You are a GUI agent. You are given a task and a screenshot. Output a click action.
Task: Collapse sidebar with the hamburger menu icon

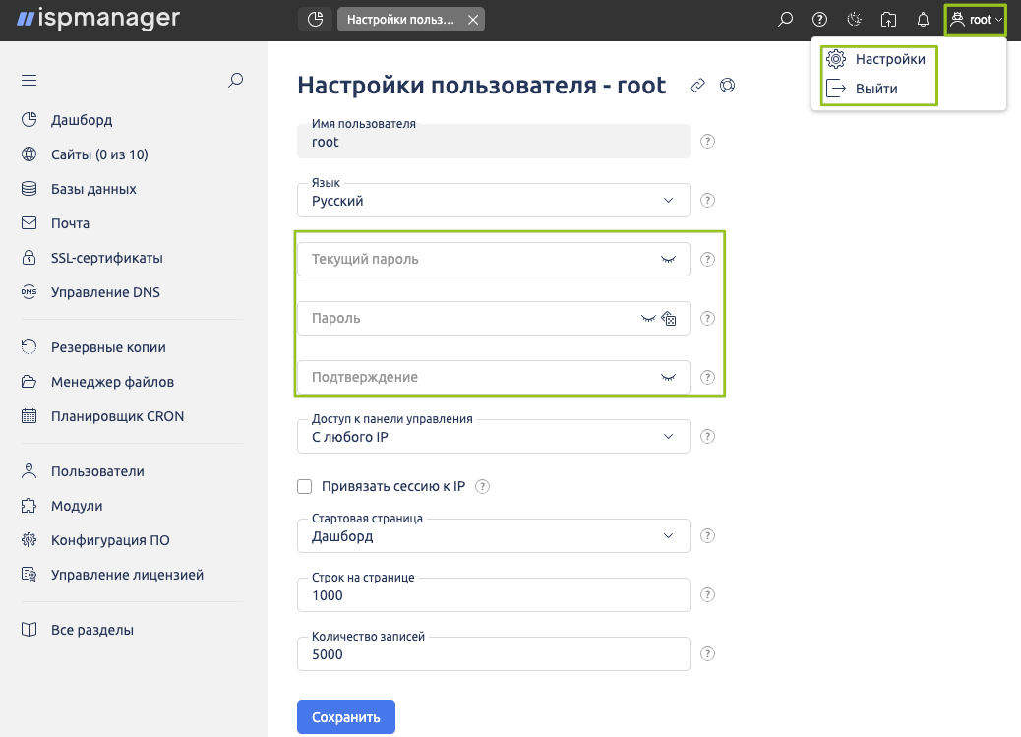29,81
